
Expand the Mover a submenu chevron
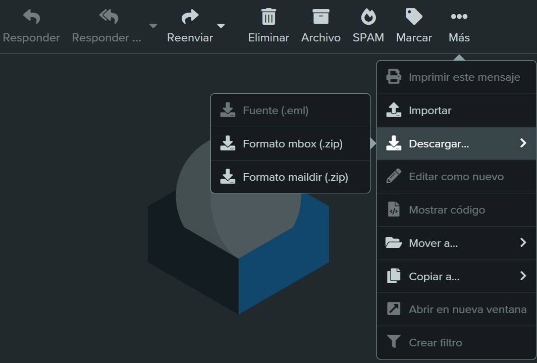point(523,242)
